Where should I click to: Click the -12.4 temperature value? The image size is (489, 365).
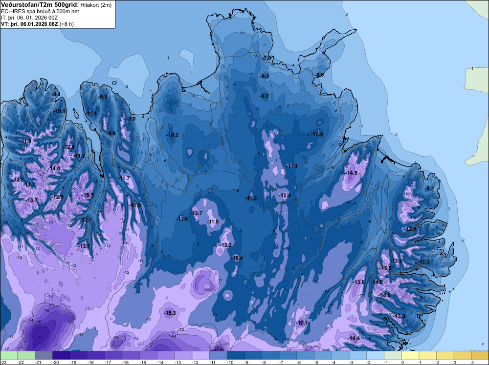[285, 195]
